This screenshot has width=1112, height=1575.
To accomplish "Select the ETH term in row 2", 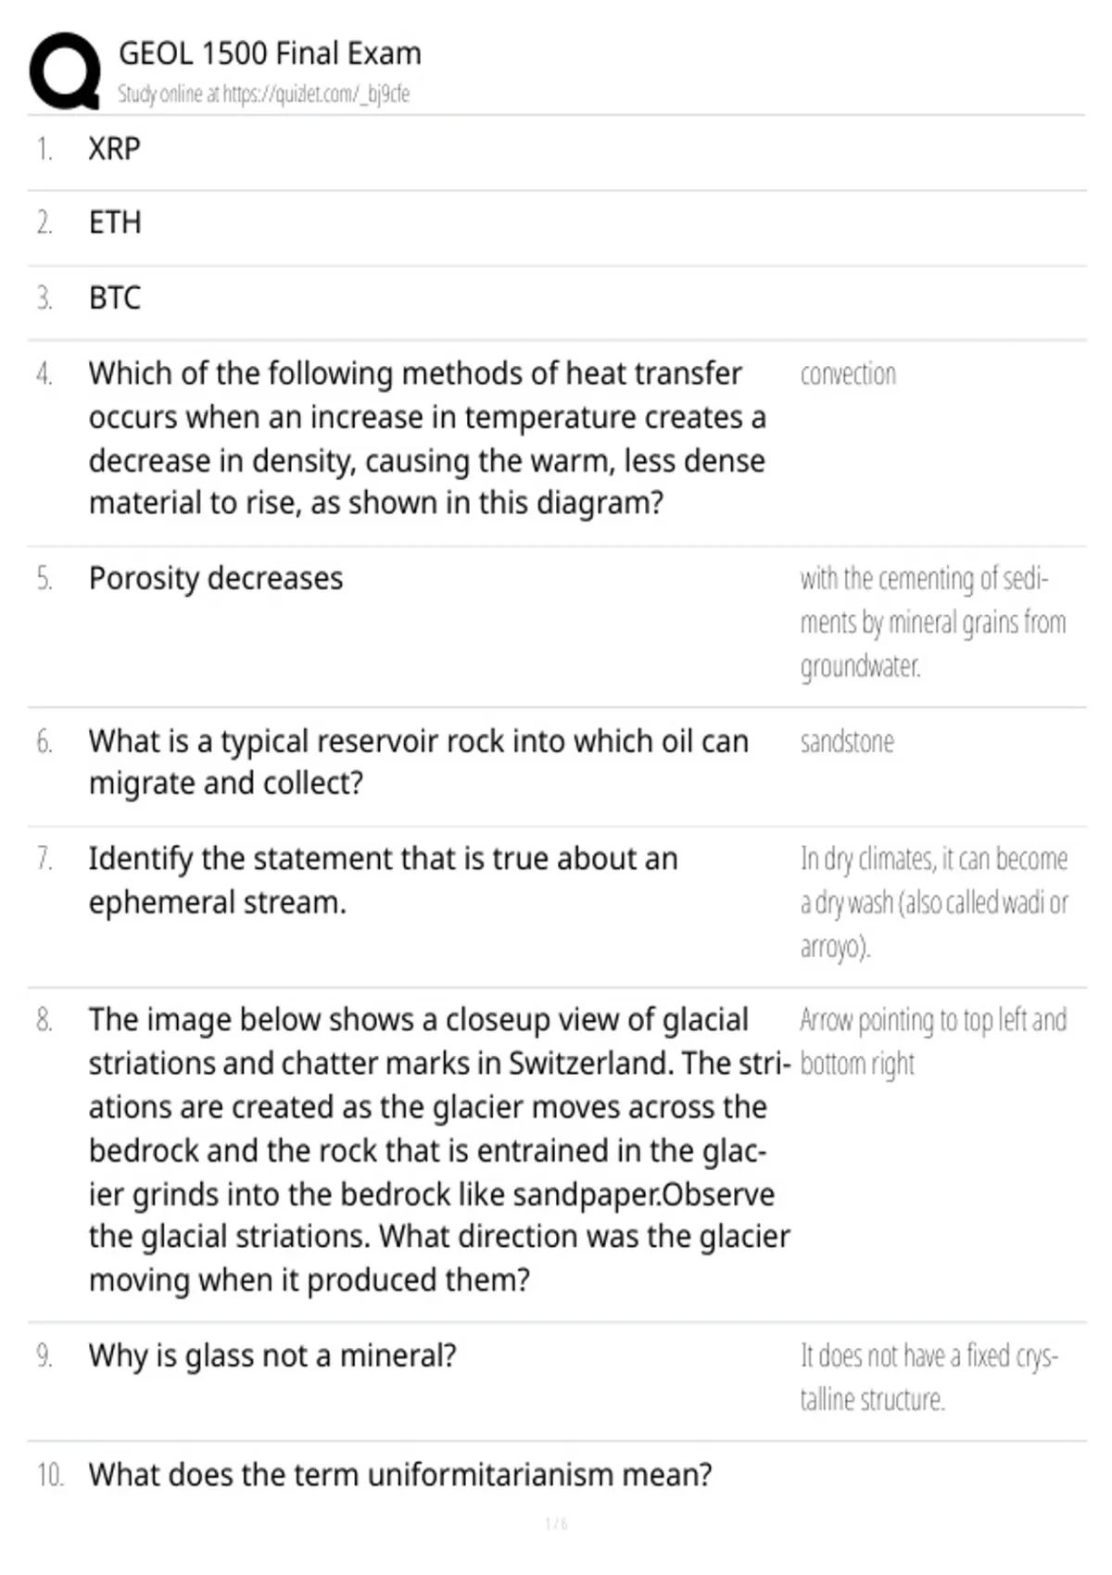I will click(x=115, y=222).
